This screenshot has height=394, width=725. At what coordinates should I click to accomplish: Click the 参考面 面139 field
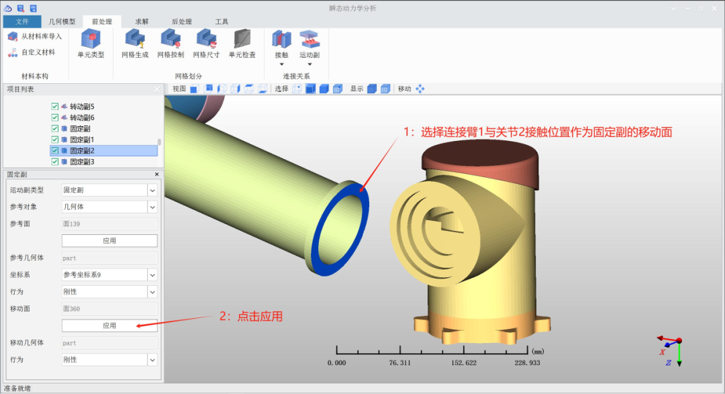[109, 224]
